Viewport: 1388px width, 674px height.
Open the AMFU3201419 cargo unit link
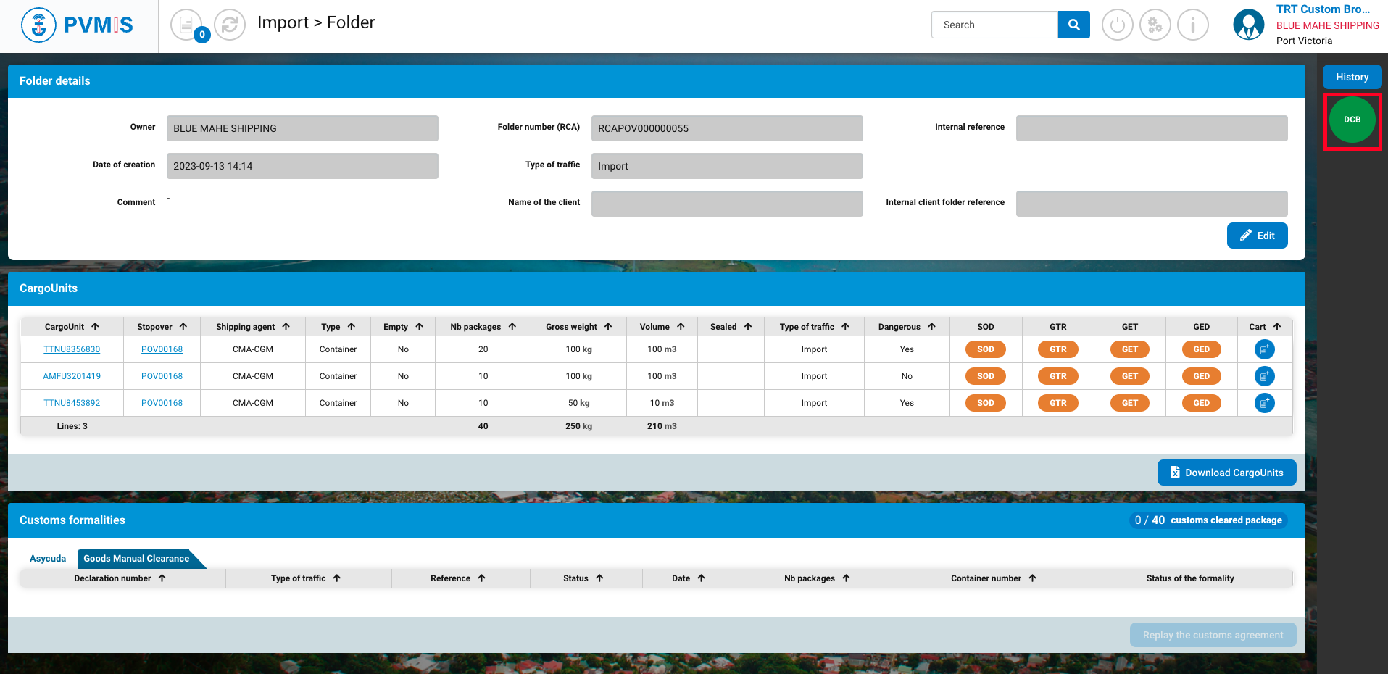tap(72, 376)
